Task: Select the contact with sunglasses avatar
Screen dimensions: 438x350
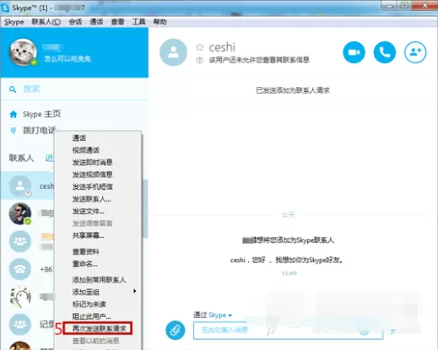Action: coord(20,213)
